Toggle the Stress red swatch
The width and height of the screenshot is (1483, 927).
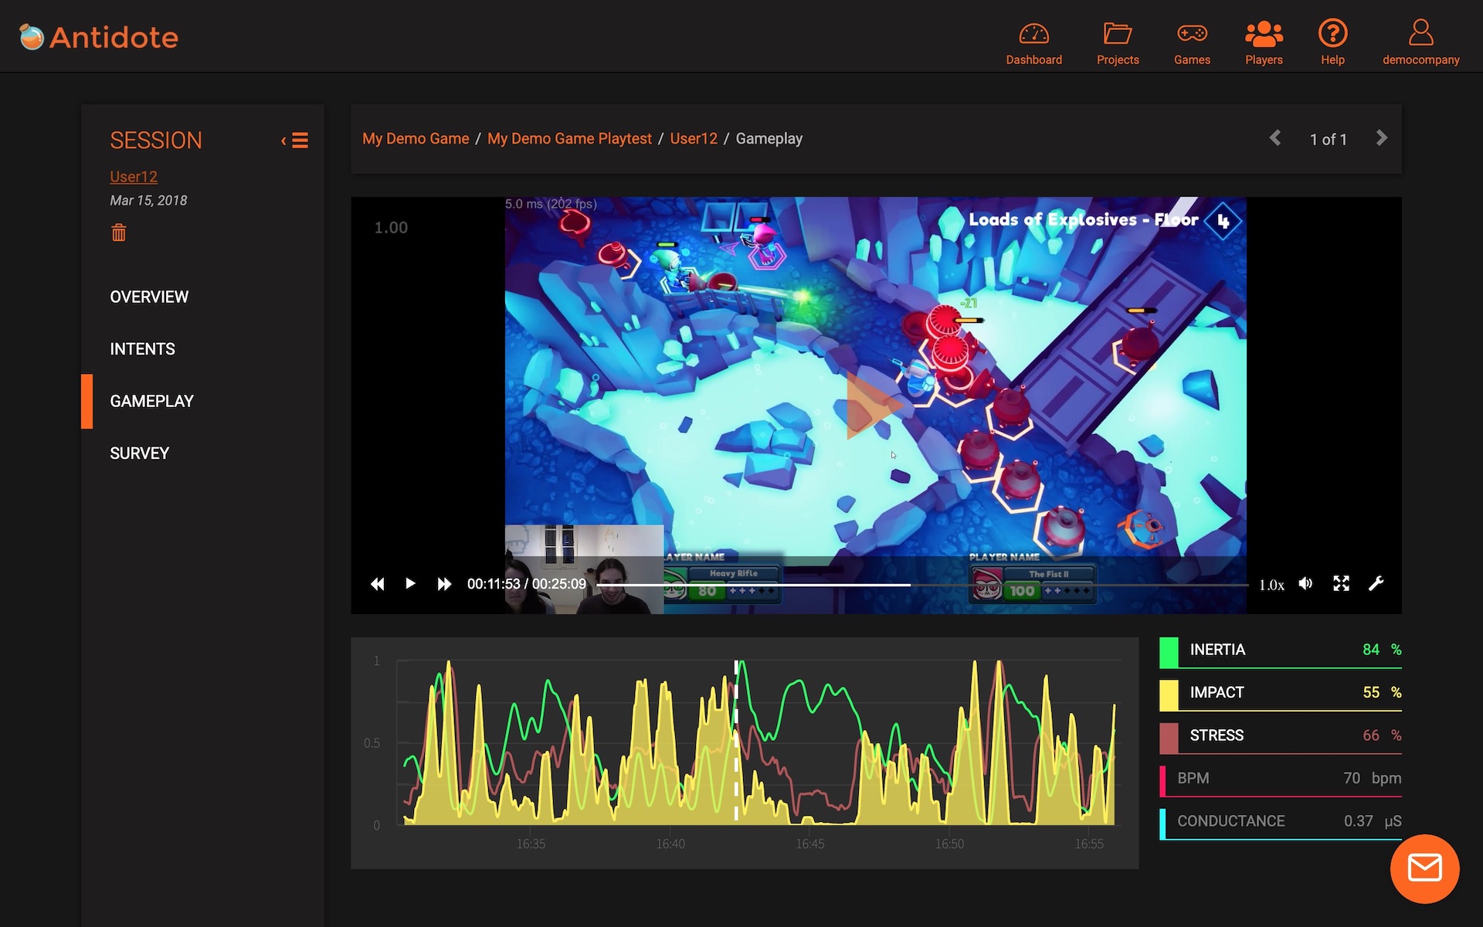click(x=1169, y=738)
